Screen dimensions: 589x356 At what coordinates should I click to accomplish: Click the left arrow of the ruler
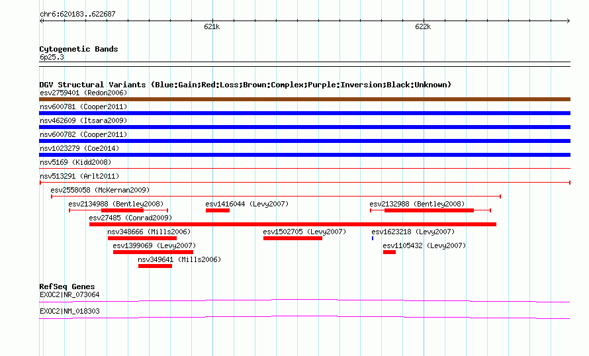coord(41,21)
